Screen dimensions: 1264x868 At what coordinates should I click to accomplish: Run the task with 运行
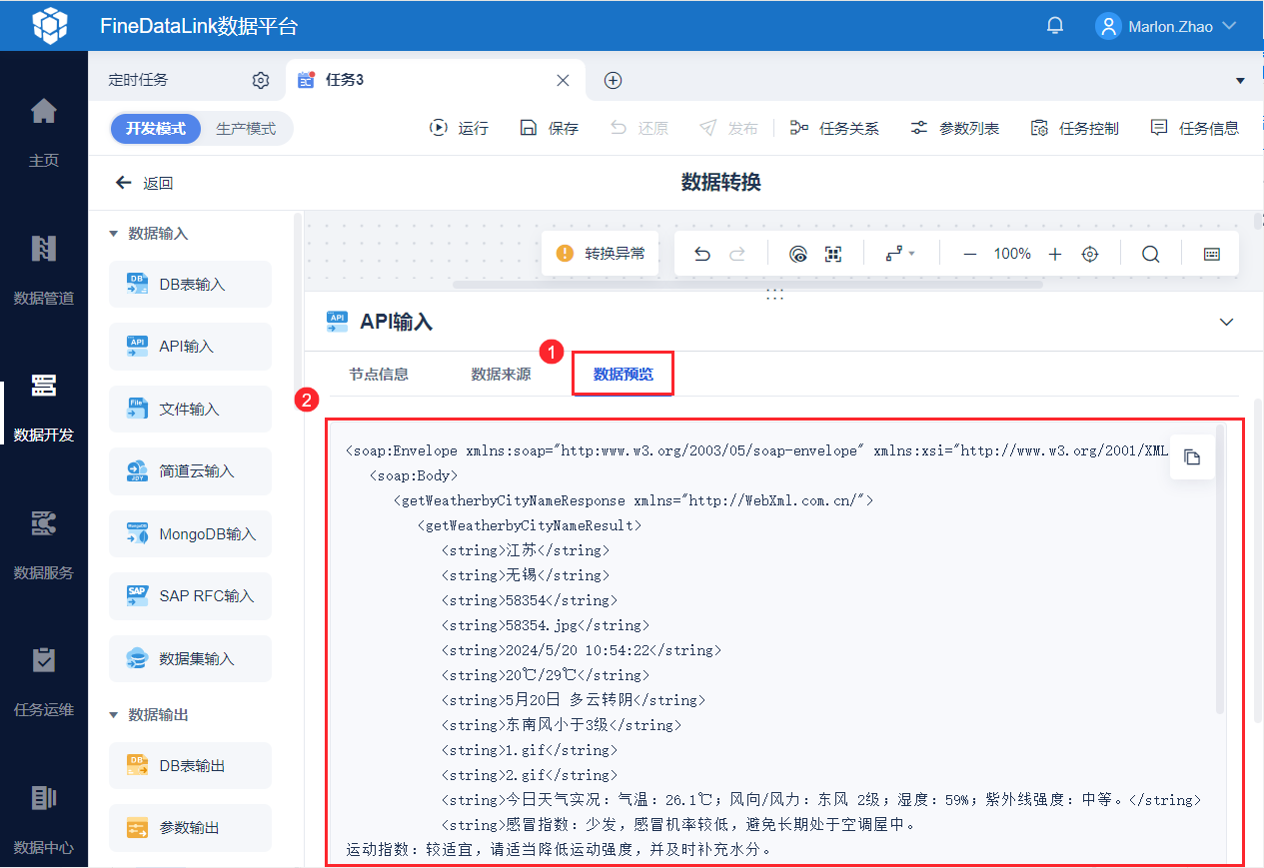[459, 128]
